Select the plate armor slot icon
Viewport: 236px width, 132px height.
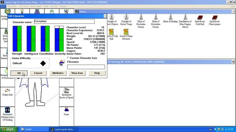[7, 11]
